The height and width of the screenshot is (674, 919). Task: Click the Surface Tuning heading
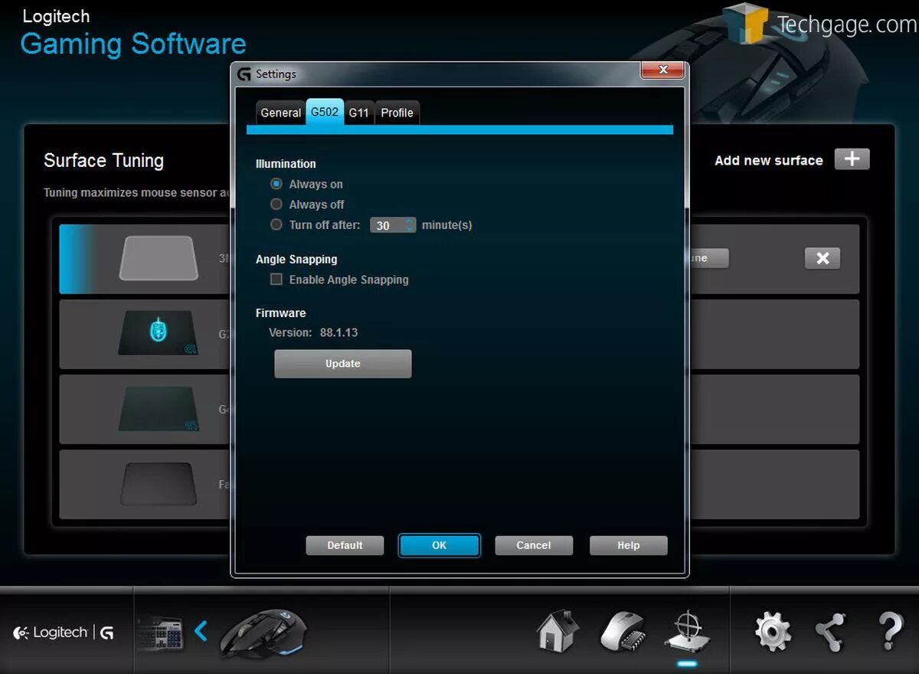[104, 161]
